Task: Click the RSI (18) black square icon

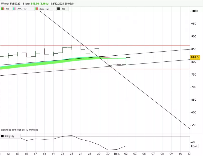Action: 2,136
